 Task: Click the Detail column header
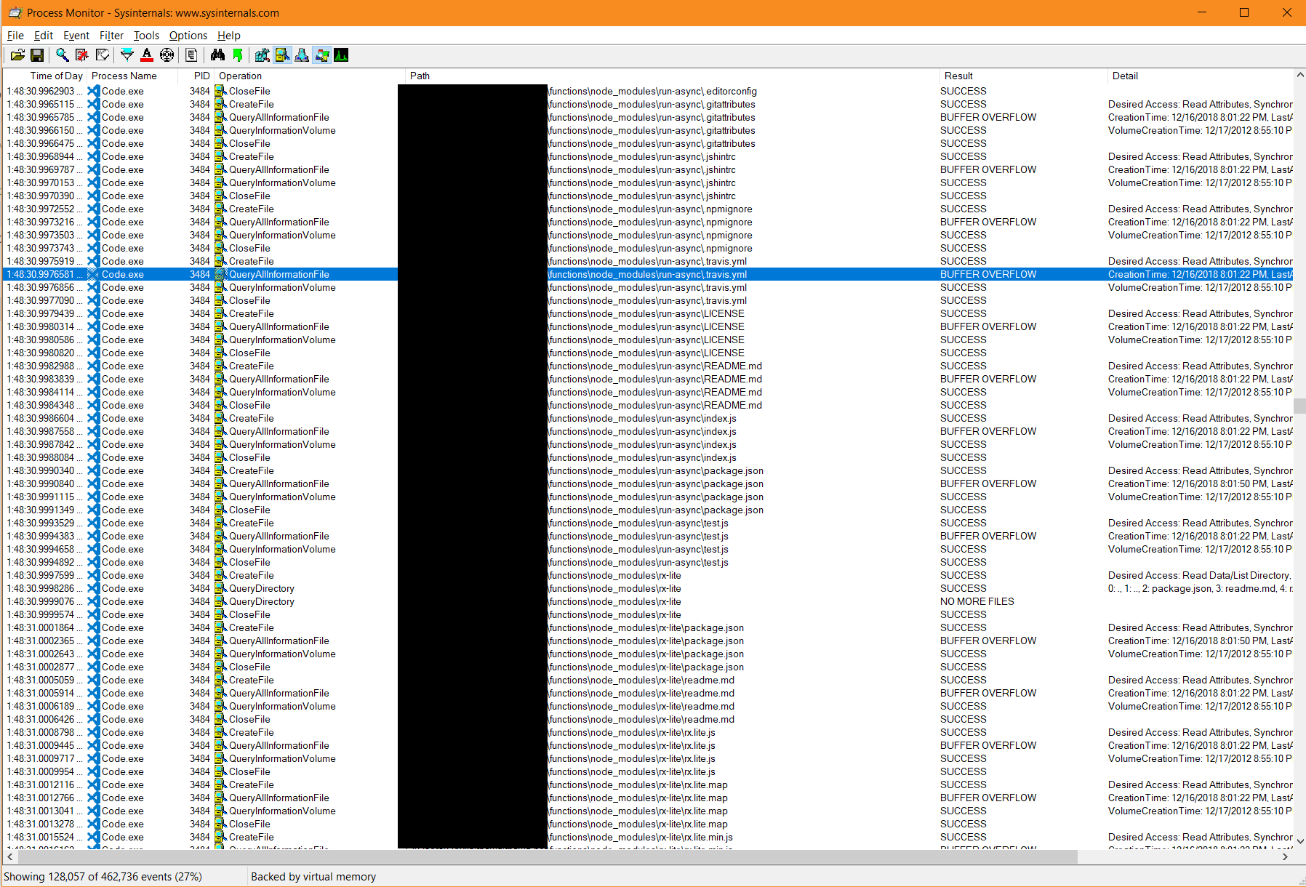[x=1201, y=76]
